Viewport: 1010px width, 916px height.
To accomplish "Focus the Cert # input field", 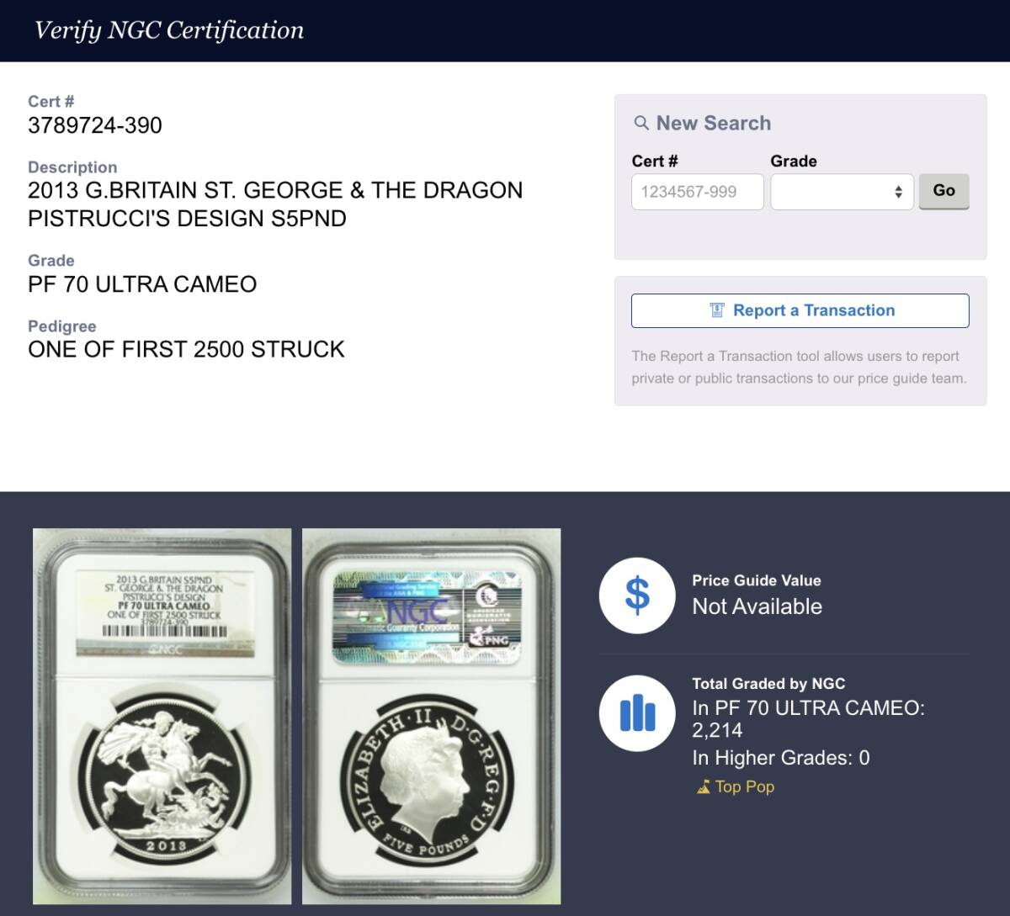I will pos(698,192).
